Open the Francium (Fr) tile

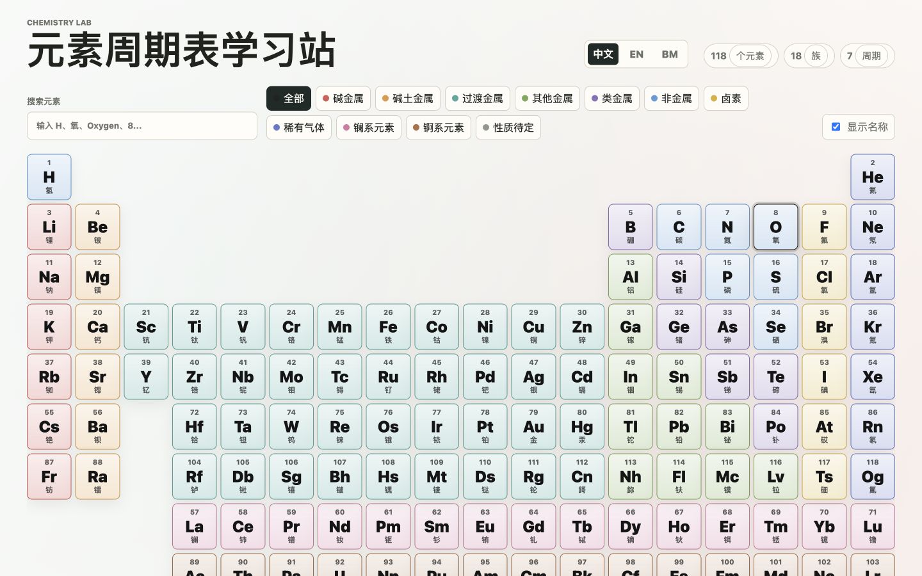[49, 476]
